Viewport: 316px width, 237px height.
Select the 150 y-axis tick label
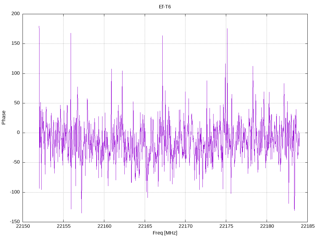pos(16,43)
